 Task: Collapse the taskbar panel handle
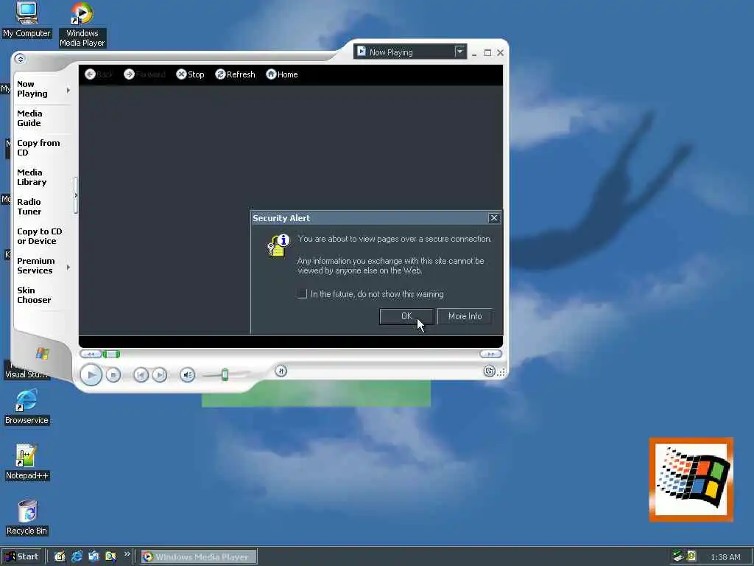(x=76, y=195)
